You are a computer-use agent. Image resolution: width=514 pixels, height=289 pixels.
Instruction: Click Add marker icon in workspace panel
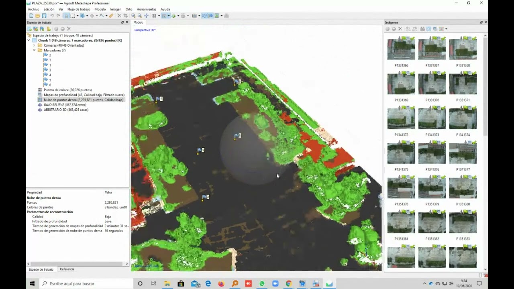click(x=42, y=29)
